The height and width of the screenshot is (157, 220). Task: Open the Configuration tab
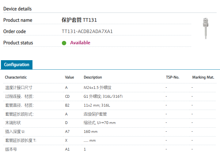17,65
